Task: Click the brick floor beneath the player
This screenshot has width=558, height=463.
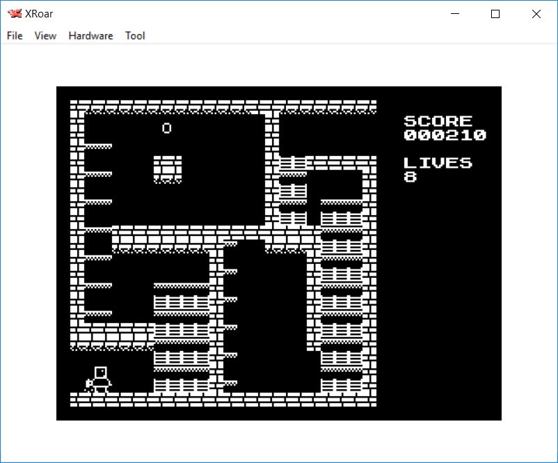Action: tap(99, 399)
